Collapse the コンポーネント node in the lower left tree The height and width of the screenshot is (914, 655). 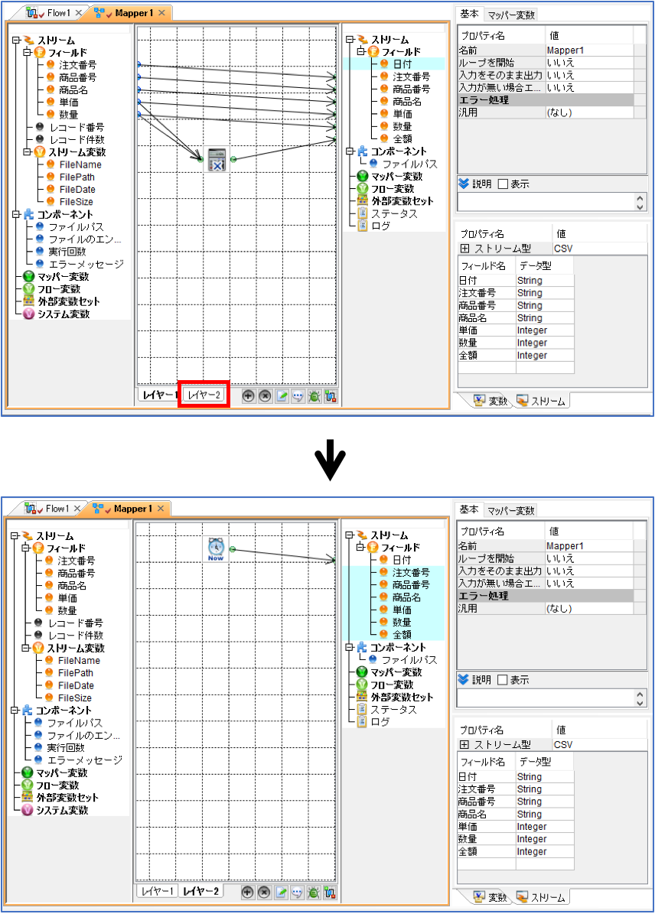click(14, 711)
